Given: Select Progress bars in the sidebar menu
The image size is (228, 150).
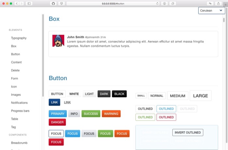Looking at the screenshot, I should coord(20,111).
